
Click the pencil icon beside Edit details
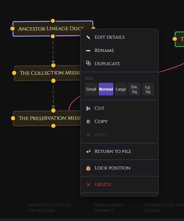(88, 37)
